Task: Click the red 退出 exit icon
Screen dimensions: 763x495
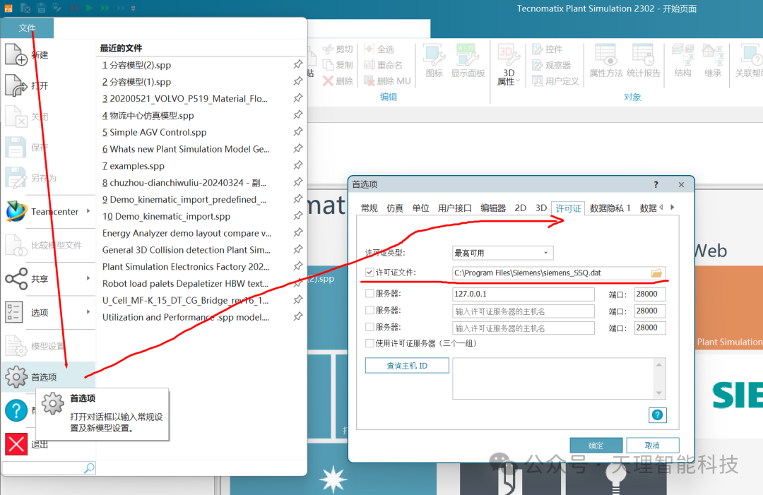Action: click(x=16, y=444)
